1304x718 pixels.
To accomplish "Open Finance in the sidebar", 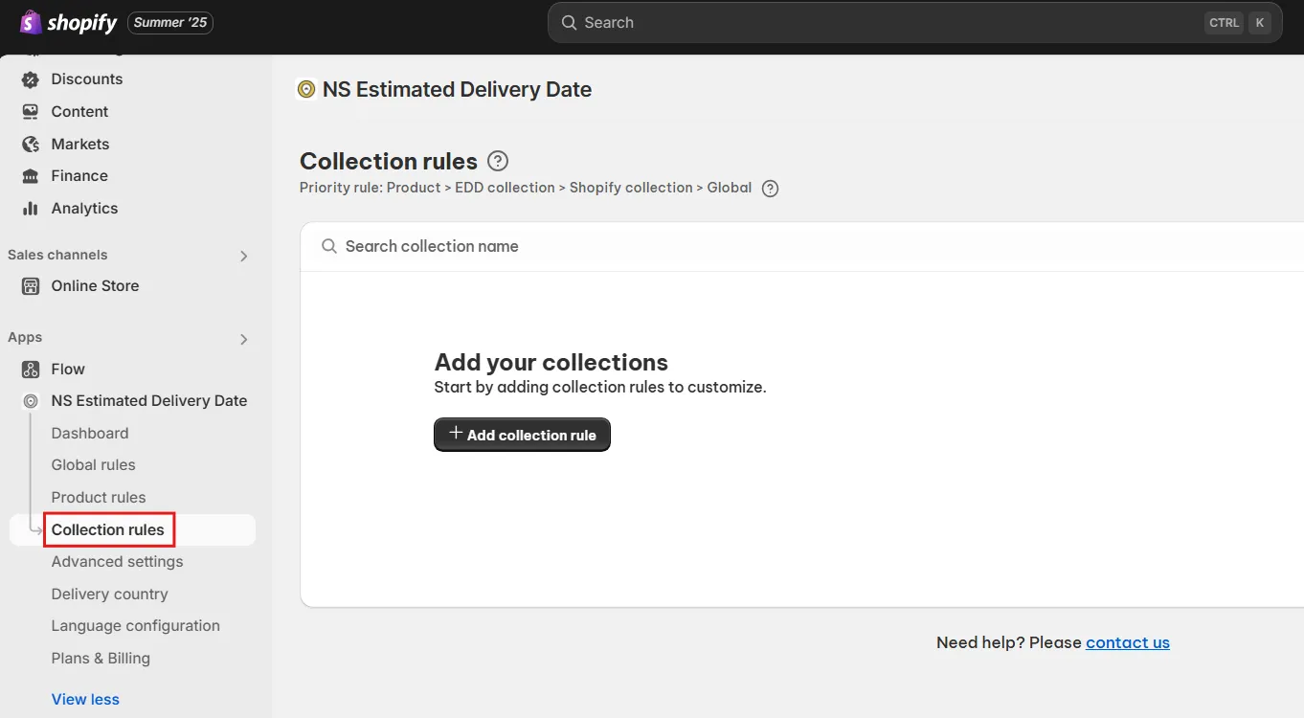I will click(79, 176).
